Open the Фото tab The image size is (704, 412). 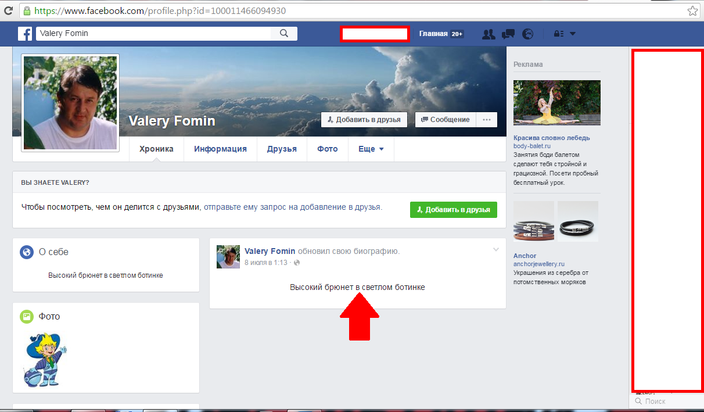pos(328,149)
